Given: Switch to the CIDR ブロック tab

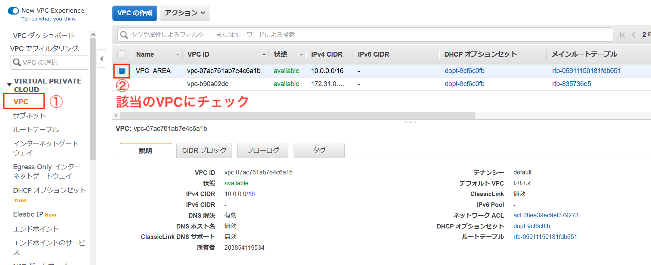Looking at the screenshot, I should pos(204,150).
